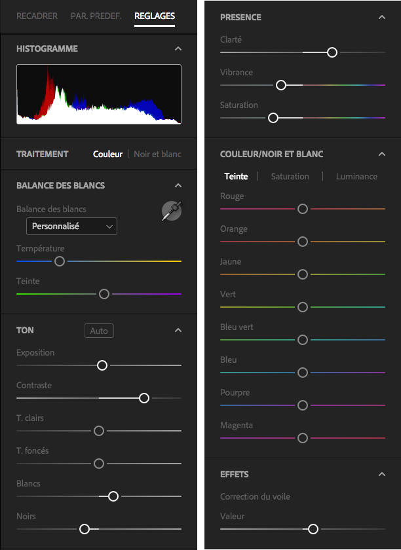
Task: Switch to Saturation color sub-tab
Action: click(290, 176)
